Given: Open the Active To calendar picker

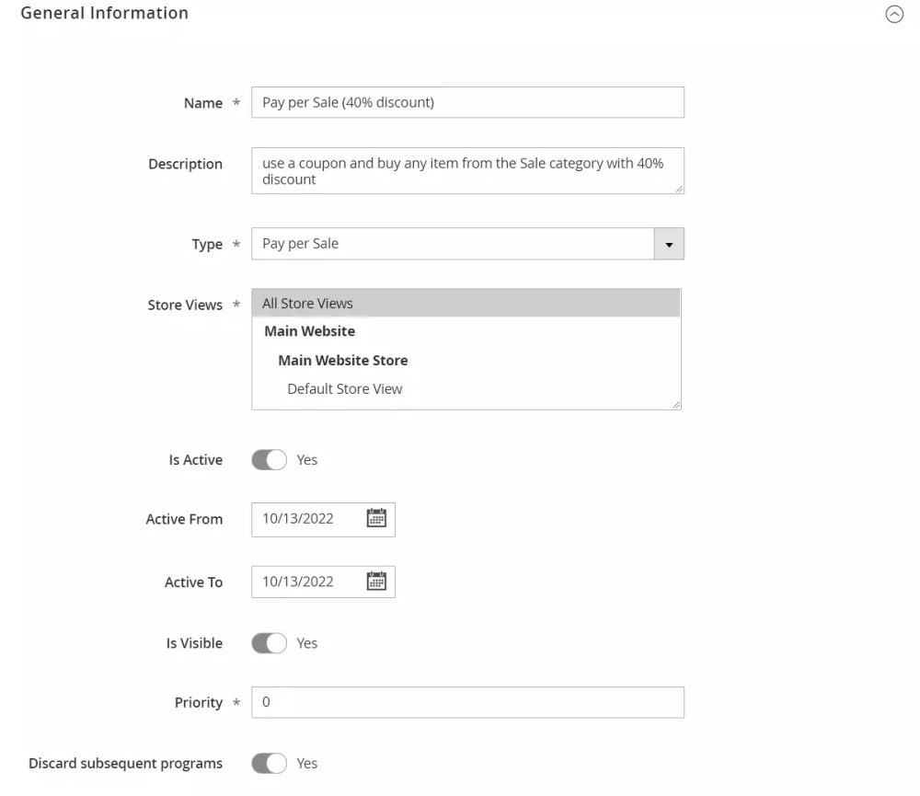Looking at the screenshot, I should [x=375, y=582].
